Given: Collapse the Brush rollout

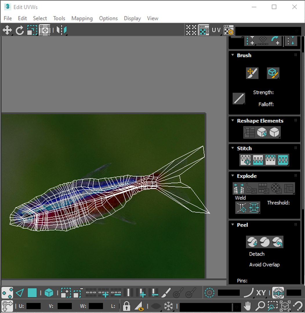Looking at the screenshot, I should (233, 55).
